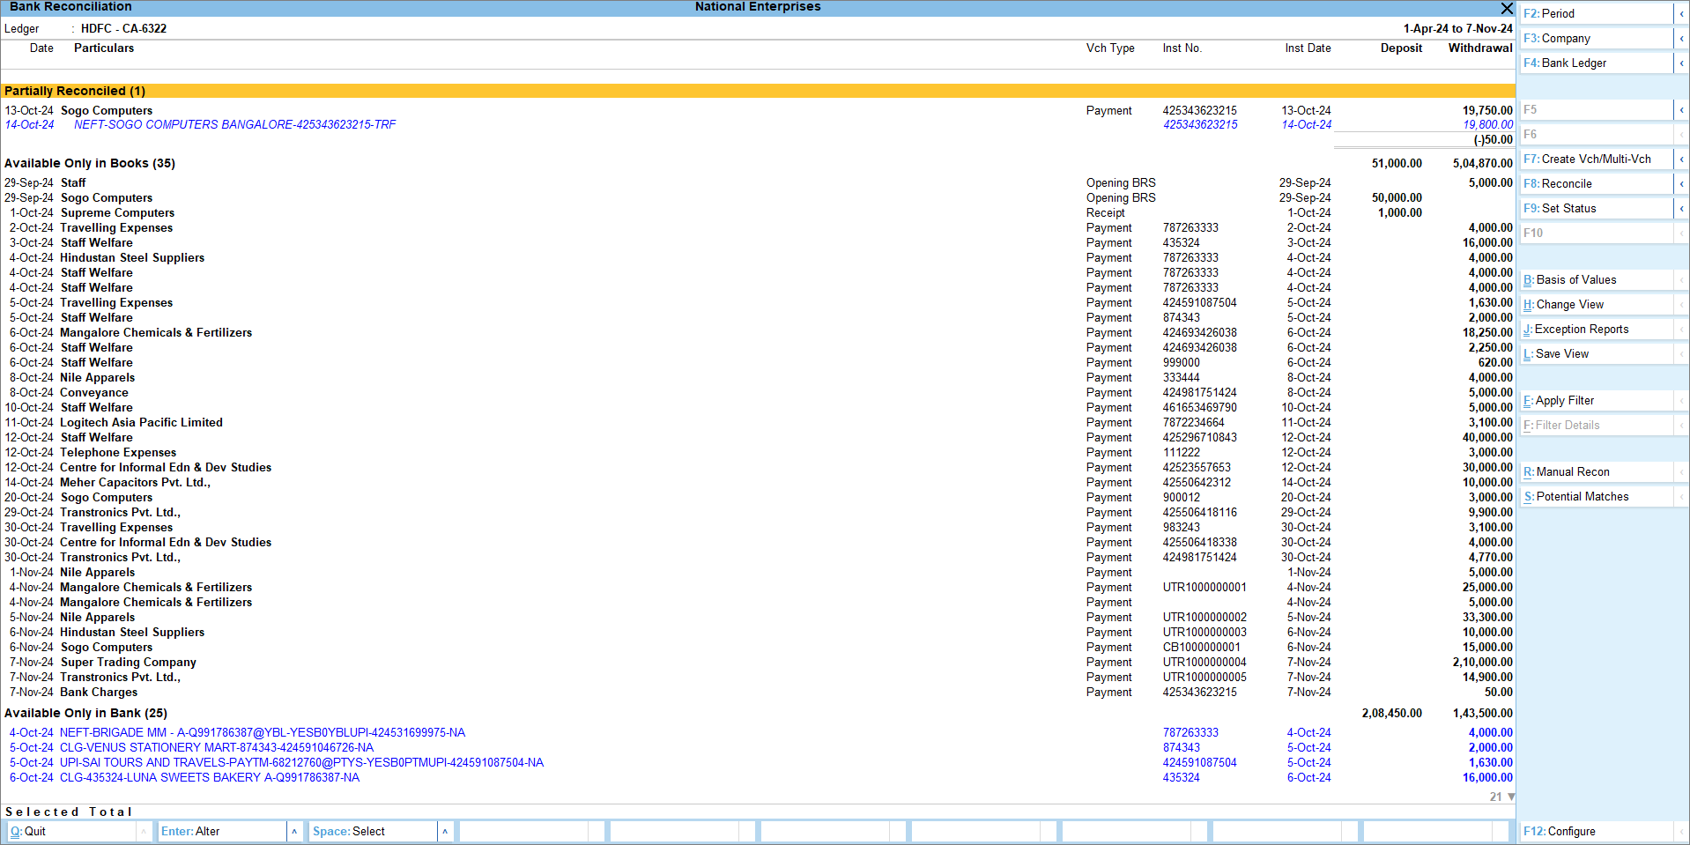The width and height of the screenshot is (1690, 845).
Task: Click F8 Reconcile
Action: click(x=1596, y=183)
